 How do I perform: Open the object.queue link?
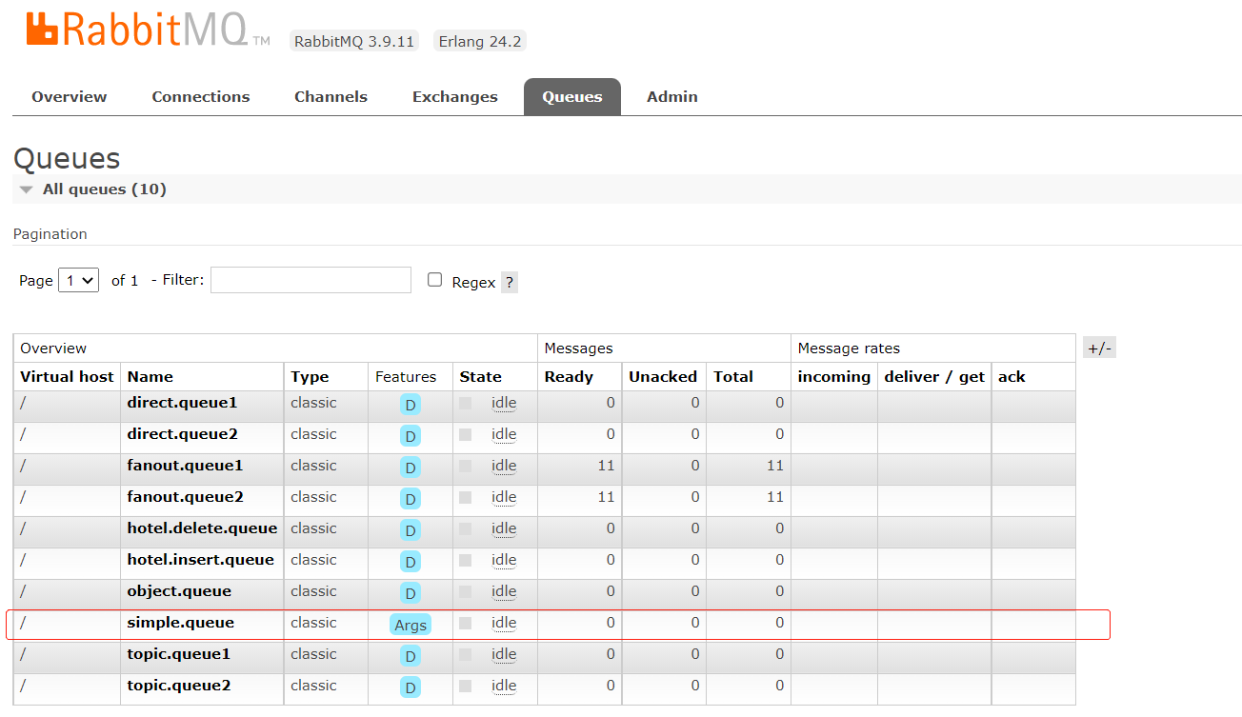pos(179,591)
